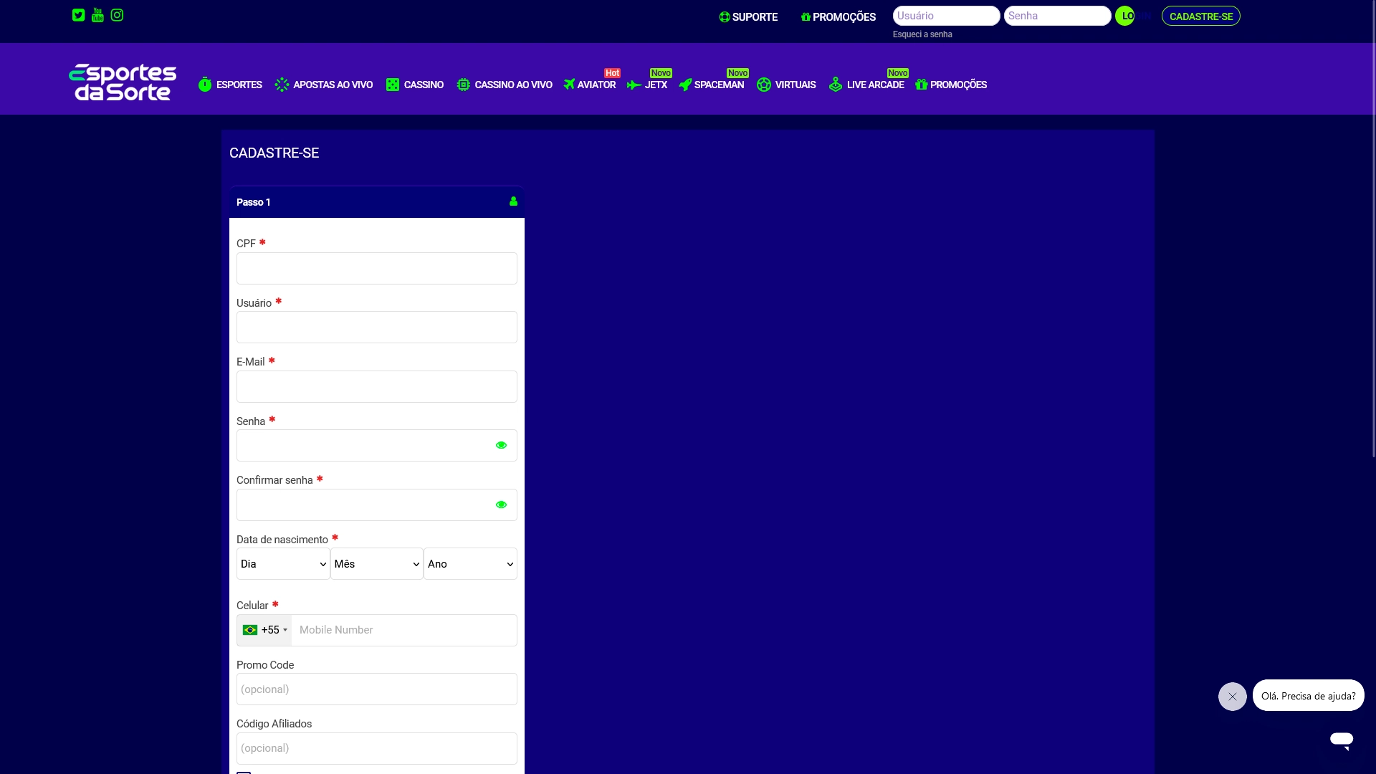
Task: Show password in Senha field
Action: (x=501, y=445)
